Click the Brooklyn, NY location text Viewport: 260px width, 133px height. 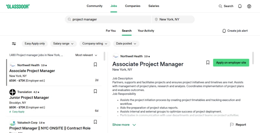(x=18, y=103)
